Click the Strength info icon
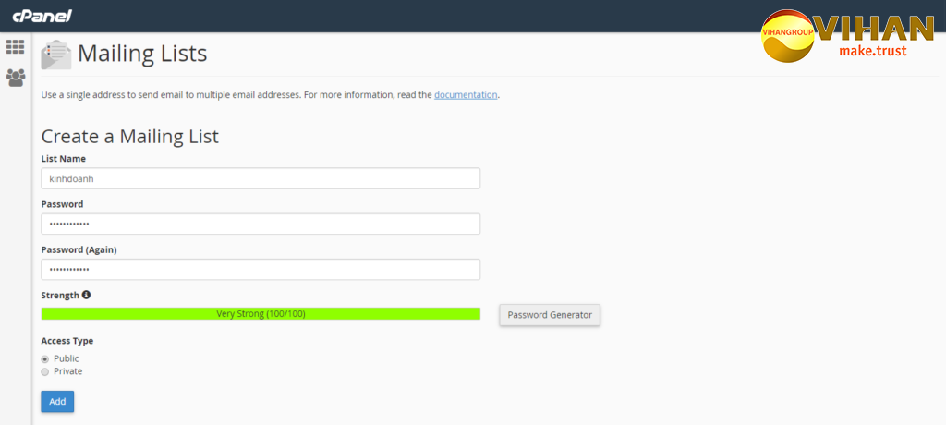 coord(87,295)
